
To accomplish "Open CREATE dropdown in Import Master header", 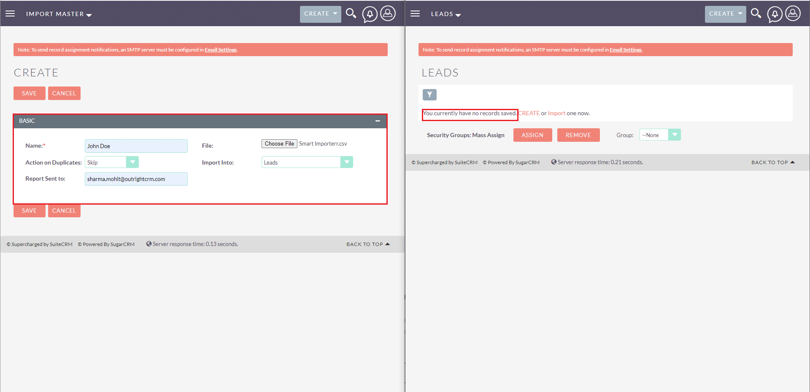I will pos(321,14).
